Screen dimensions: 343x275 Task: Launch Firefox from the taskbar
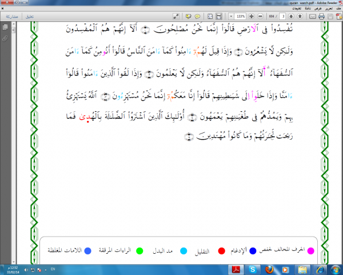pos(269,269)
